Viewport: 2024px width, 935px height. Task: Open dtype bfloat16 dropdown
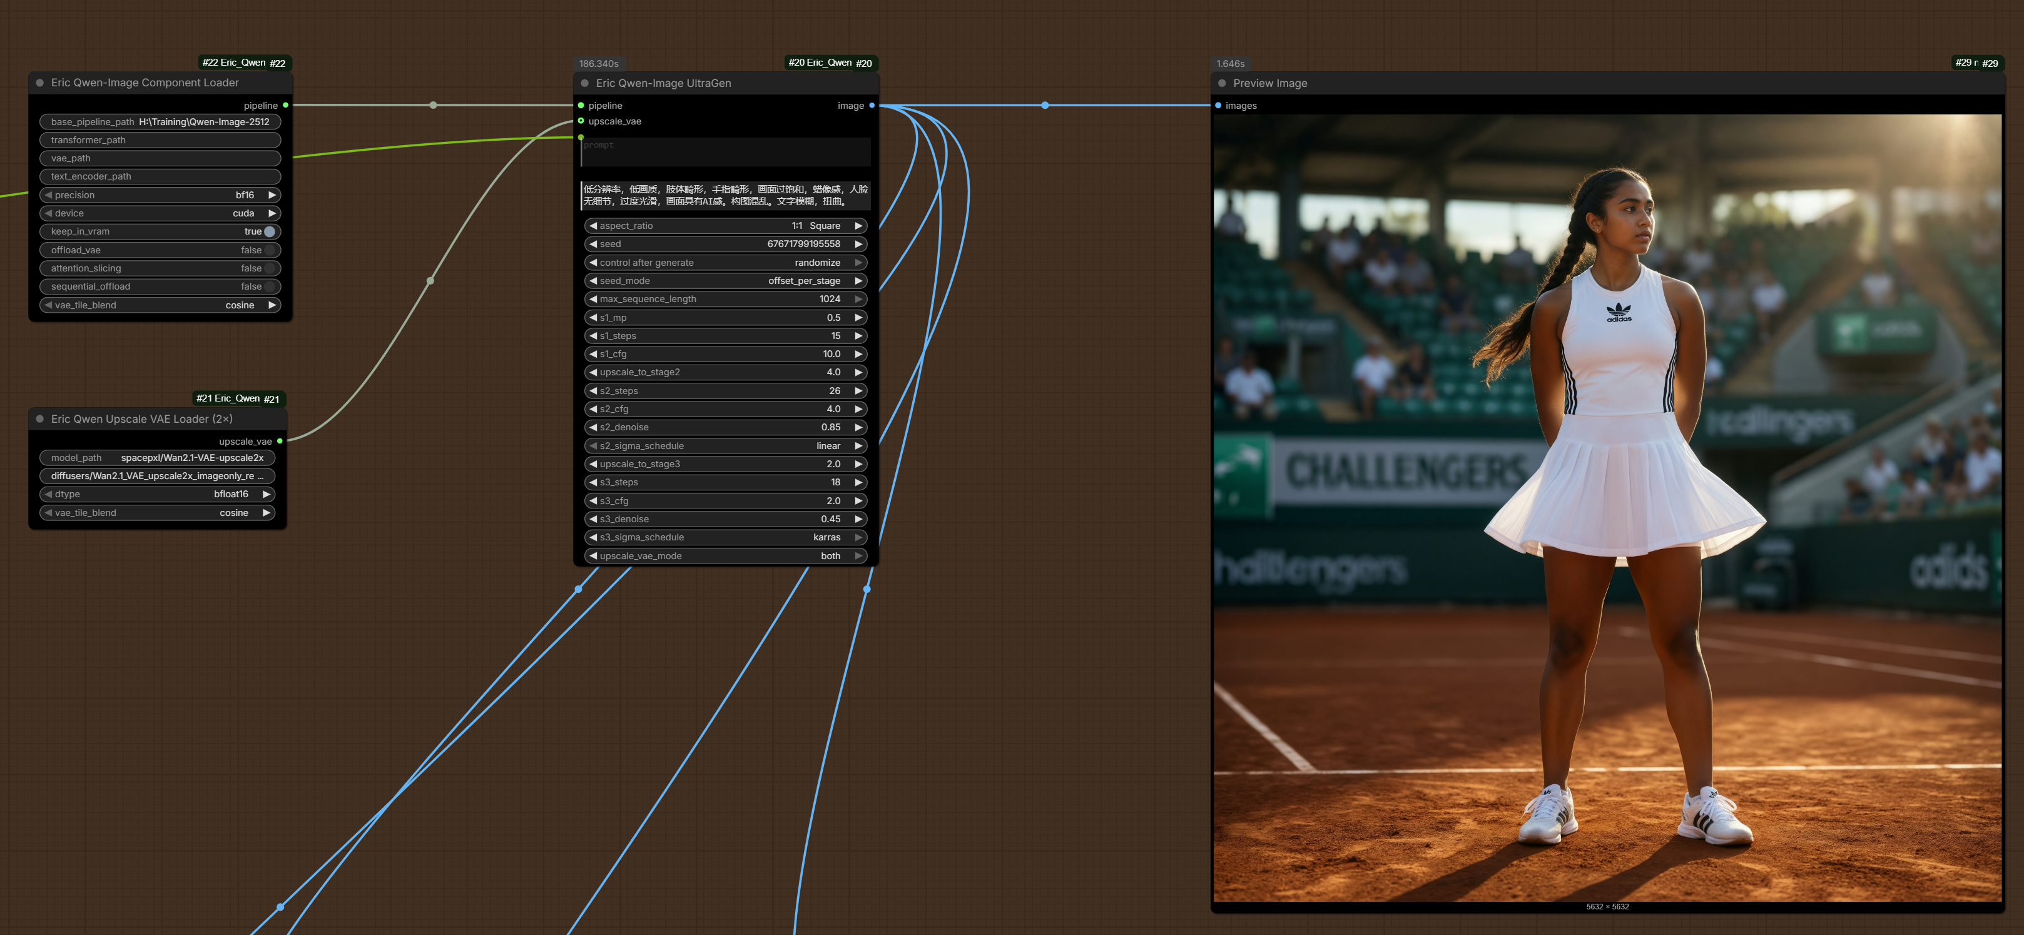(x=157, y=494)
